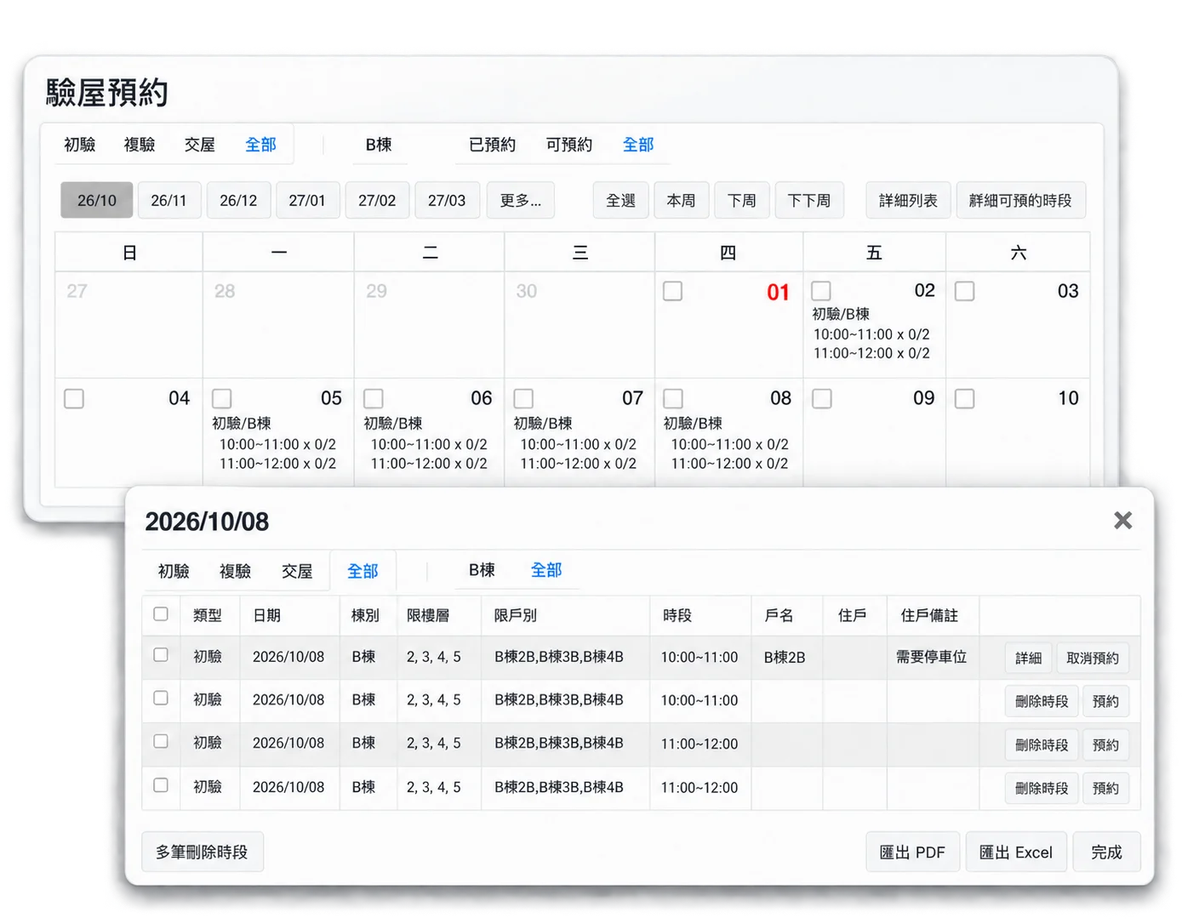Switch to month 26/11
Image resolution: width=1182 pixels, height=924 pixels.
(168, 200)
